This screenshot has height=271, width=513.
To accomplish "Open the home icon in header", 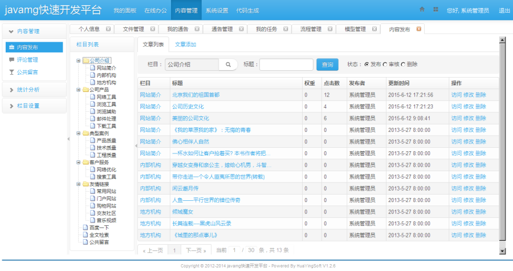I will [422, 10].
